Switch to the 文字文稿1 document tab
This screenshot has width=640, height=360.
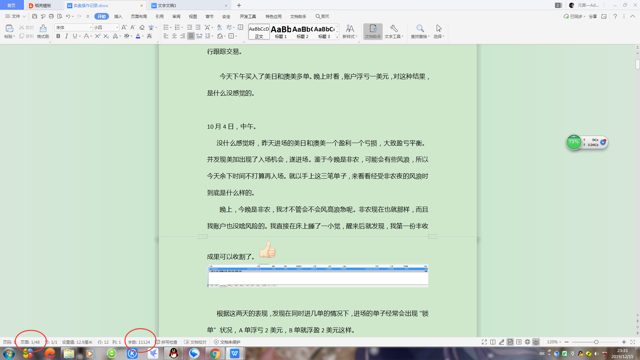(167, 5)
